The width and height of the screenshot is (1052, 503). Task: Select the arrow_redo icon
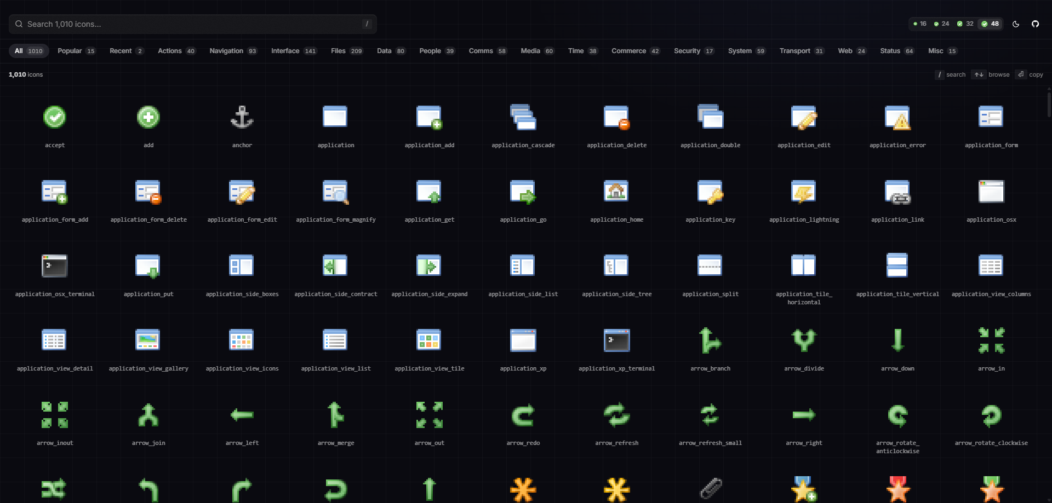523,415
